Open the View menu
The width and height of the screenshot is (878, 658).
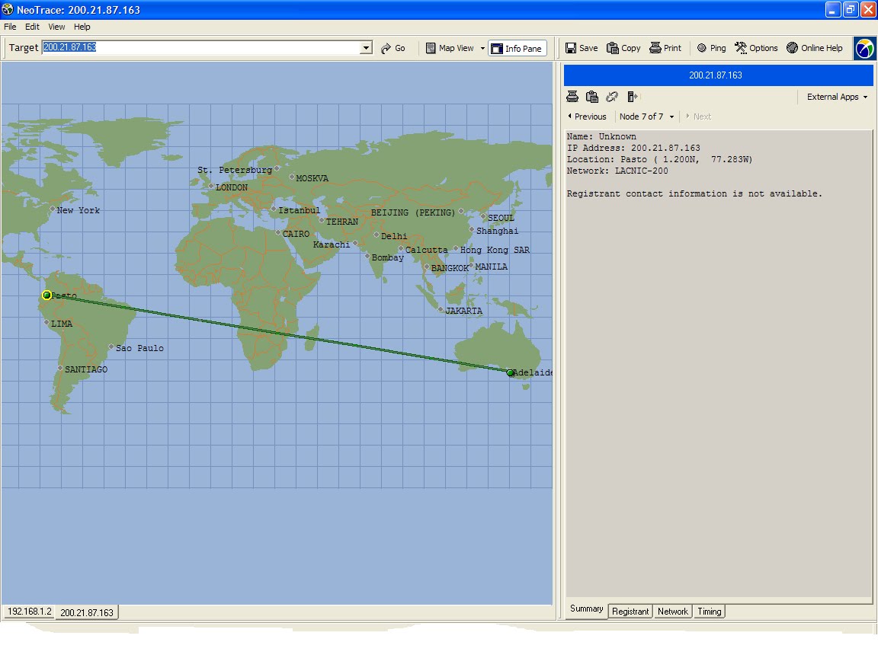tap(56, 26)
